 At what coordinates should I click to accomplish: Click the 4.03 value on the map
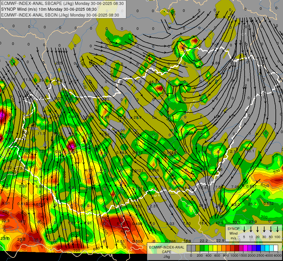coord(170,224)
